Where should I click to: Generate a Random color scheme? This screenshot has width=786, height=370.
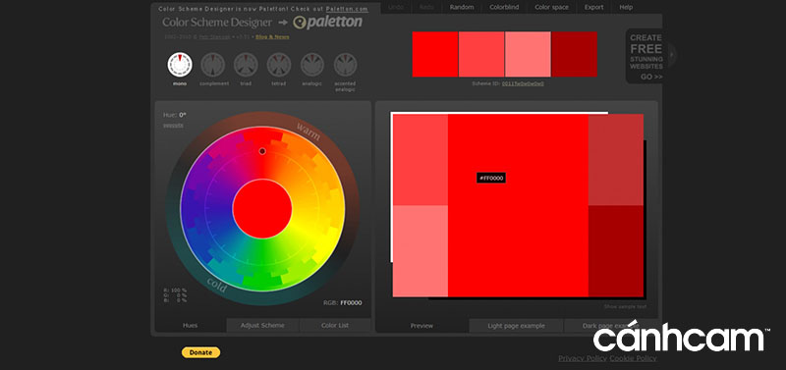pos(462,7)
